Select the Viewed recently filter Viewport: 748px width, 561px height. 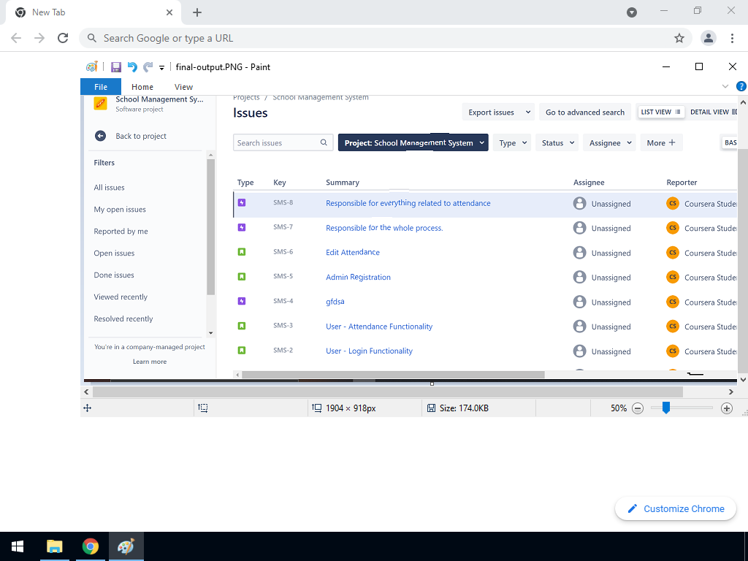point(121,297)
